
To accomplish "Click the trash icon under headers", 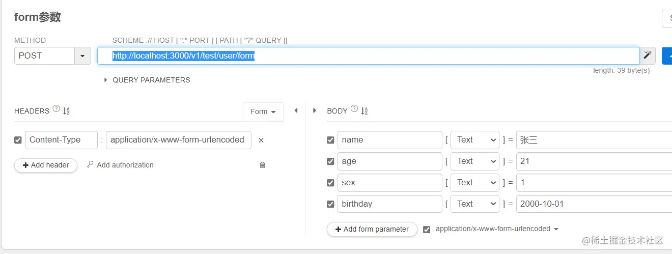I will (x=262, y=165).
